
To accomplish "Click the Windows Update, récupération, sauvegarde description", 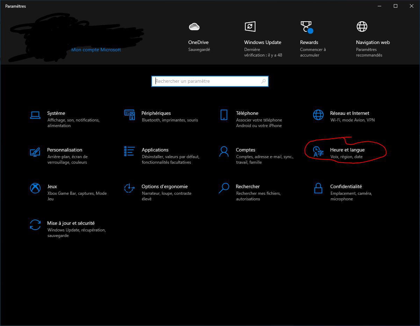I will pos(77,233).
